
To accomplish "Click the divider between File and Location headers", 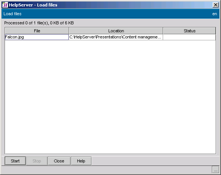I will tap(69, 31).
